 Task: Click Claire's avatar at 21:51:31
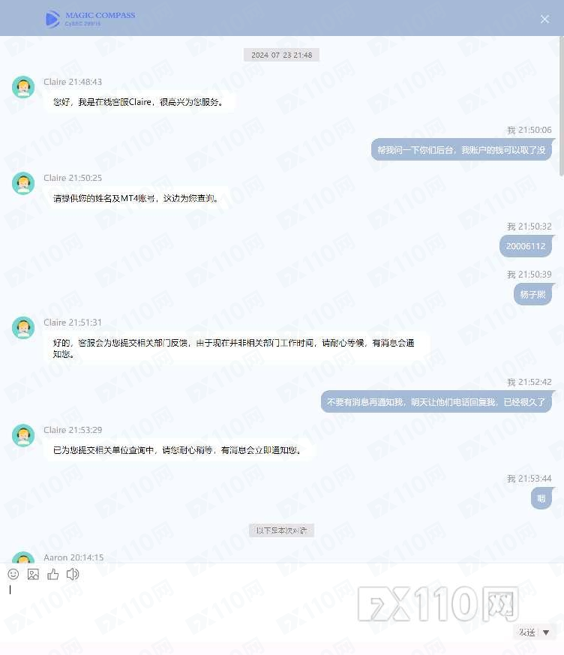(x=23, y=328)
